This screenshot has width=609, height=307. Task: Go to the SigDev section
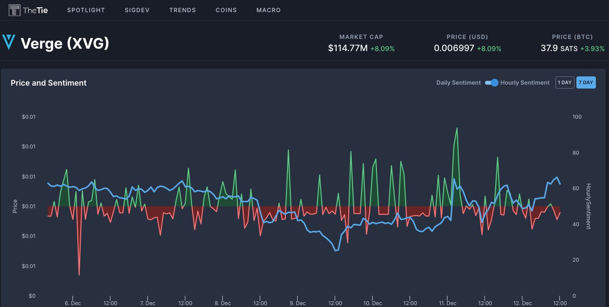tap(137, 10)
